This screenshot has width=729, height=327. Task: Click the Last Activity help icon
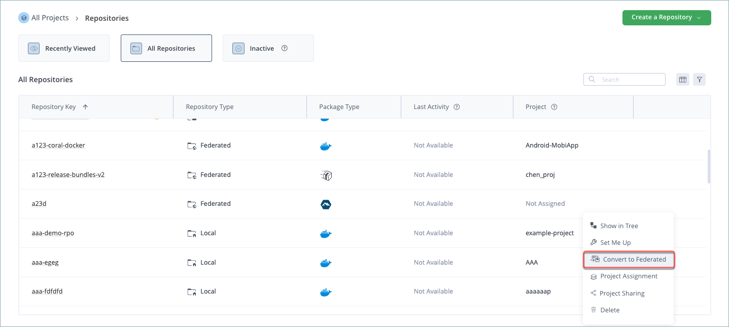tap(457, 107)
